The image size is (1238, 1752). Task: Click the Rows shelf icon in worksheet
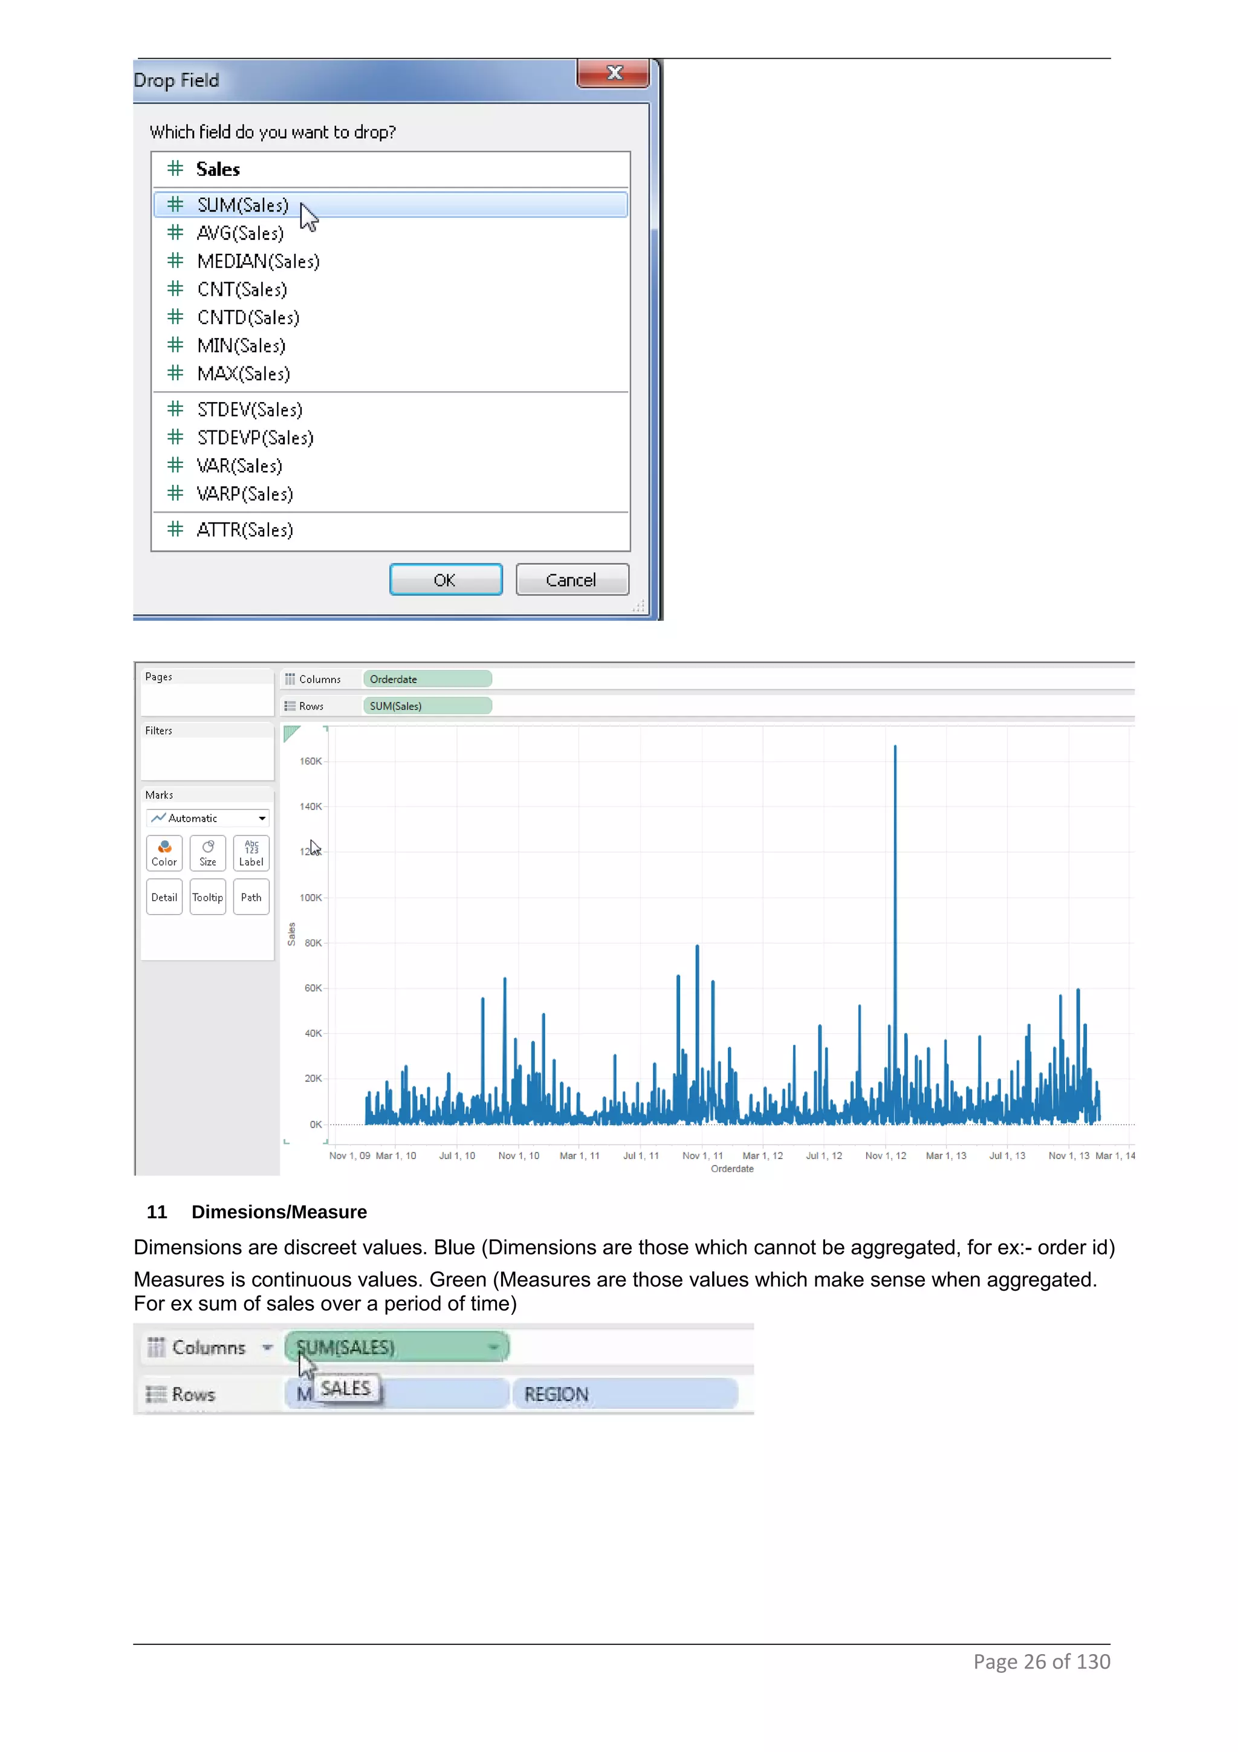pos(290,706)
